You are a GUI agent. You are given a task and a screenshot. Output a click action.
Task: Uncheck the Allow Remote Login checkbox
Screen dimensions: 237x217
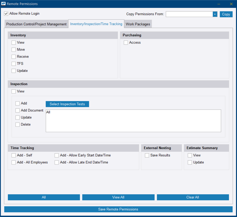tap(6, 14)
